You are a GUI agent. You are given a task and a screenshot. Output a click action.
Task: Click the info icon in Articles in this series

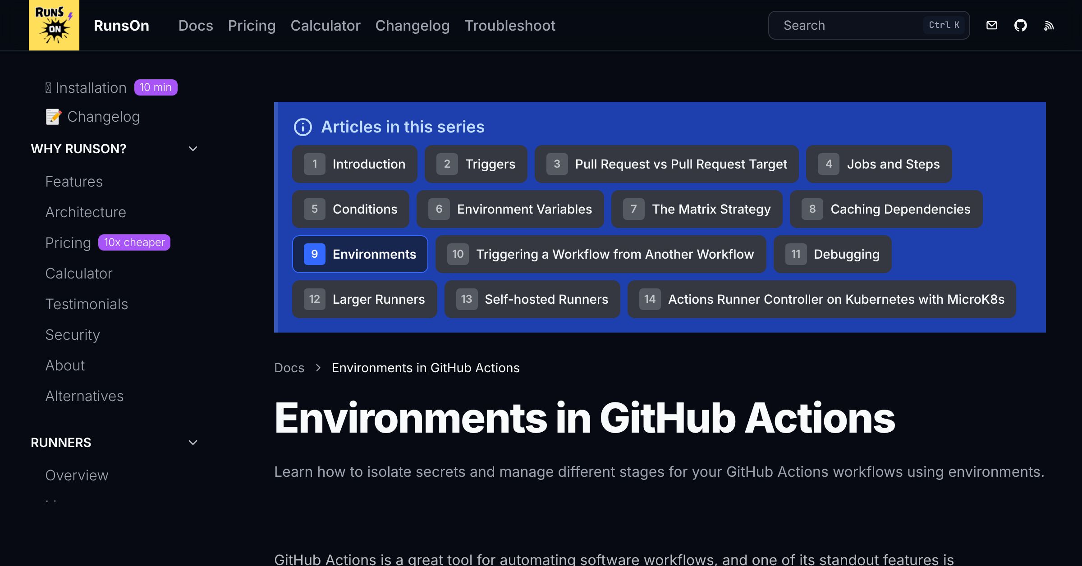(x=303, y=128)
